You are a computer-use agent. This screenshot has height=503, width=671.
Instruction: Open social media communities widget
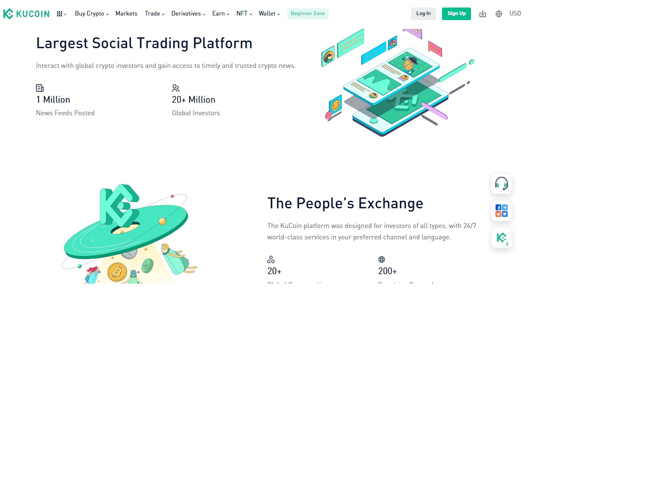(501, 210)
